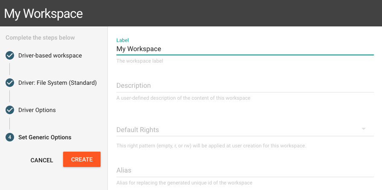382x190 pixels.
Task: Click the checkmark icon beside Driver-based workspace
Action: click(x=10, y=55)
